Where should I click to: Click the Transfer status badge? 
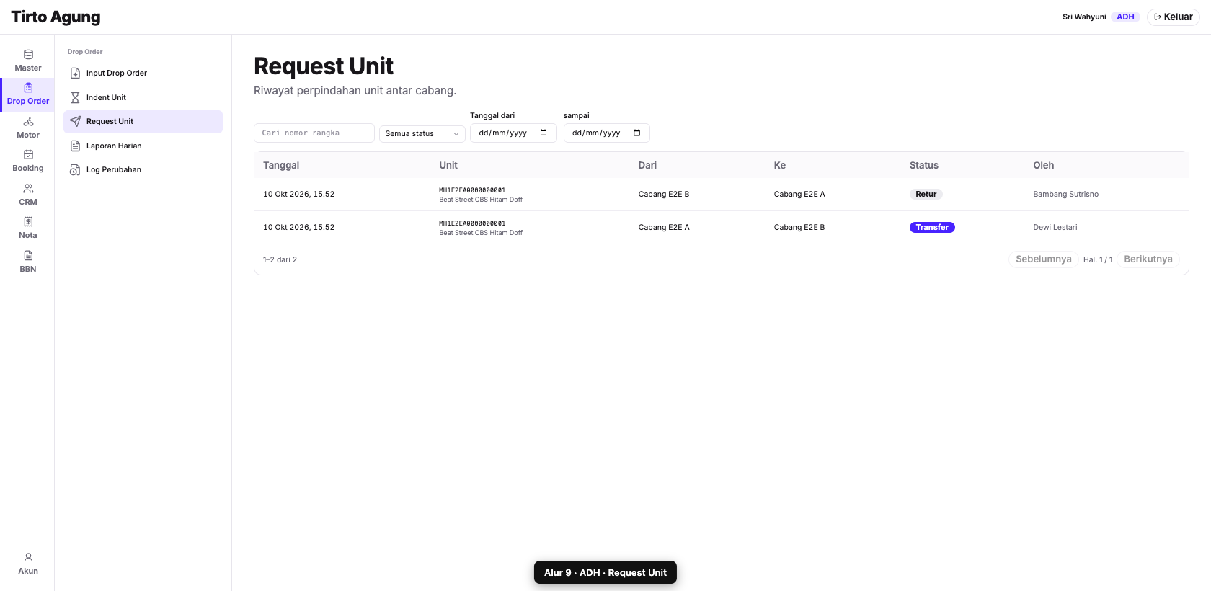932,227
